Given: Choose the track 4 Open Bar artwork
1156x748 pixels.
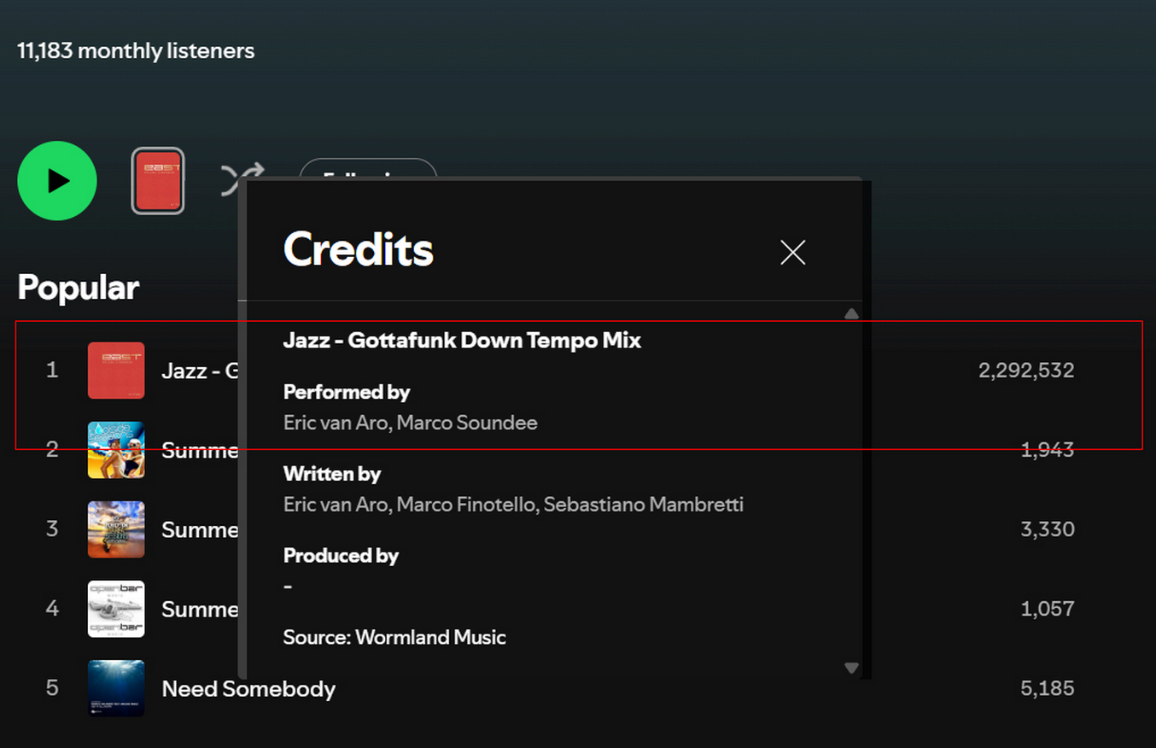Looking at the screenshot, I should coord(116,609).
